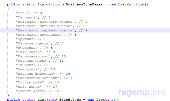The height and width of the screenshot is (101, 170).
Task: Click the "Тюнинг" string entry
Action: point(24,65)
